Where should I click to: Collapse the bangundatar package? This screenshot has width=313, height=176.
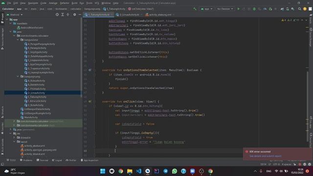point(18,40)
